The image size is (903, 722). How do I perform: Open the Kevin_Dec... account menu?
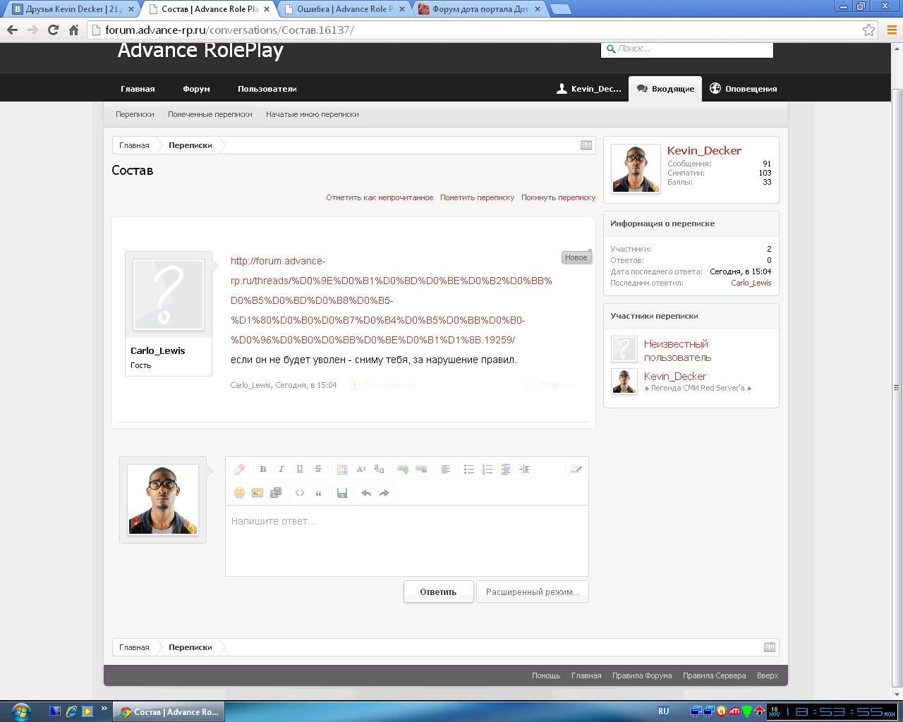point(589,89)
